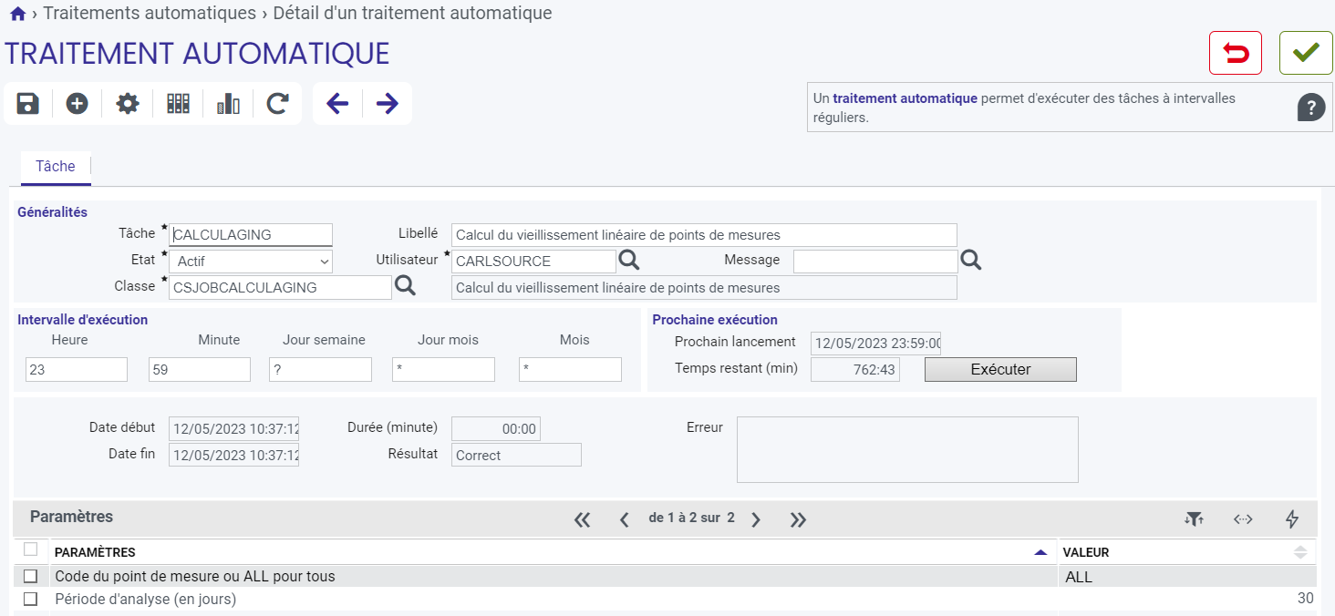Open help question mark icon
This screenshot has height=616, width=1335.
[x=1310, y=108]
